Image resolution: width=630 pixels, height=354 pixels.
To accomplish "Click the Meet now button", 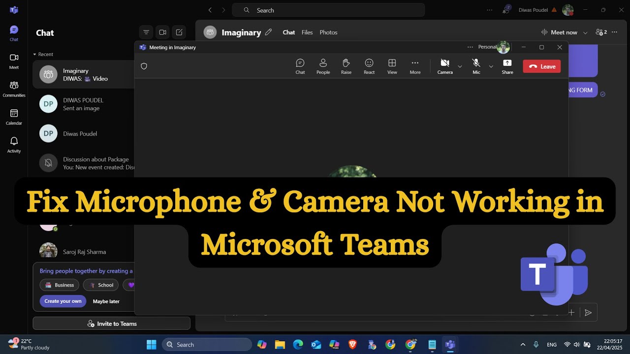I will pos(559,32).
